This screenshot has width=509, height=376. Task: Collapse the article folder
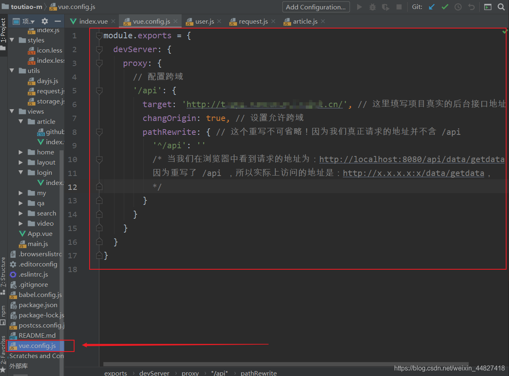[21, 121]
